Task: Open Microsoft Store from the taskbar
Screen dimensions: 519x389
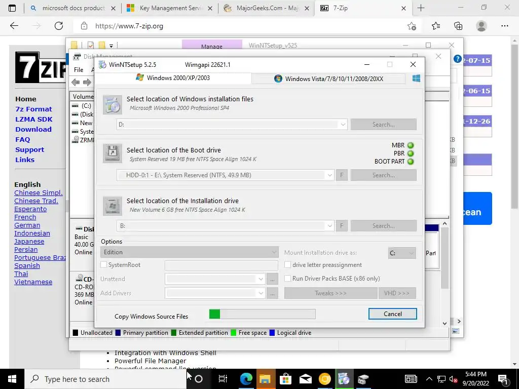Action: pos(285,379)
